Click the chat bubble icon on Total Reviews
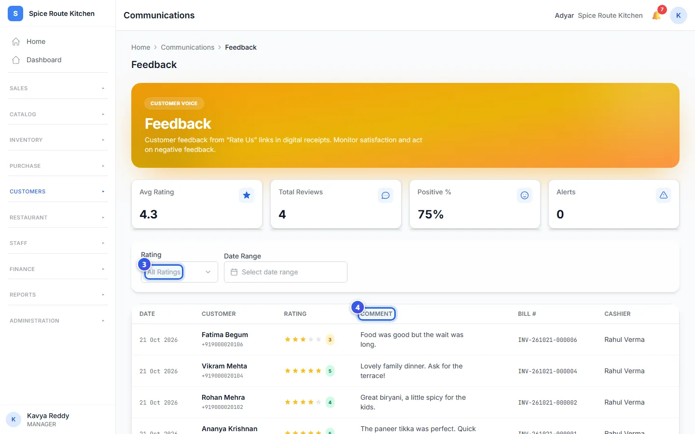The width and height of the screenshot is (695, 434). click(x=386, y=195)
